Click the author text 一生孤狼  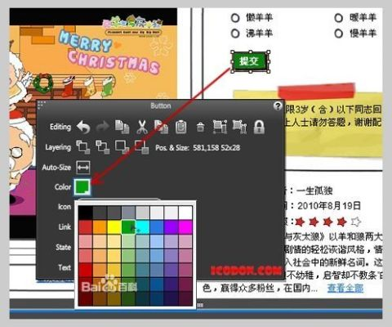(314, 190)
